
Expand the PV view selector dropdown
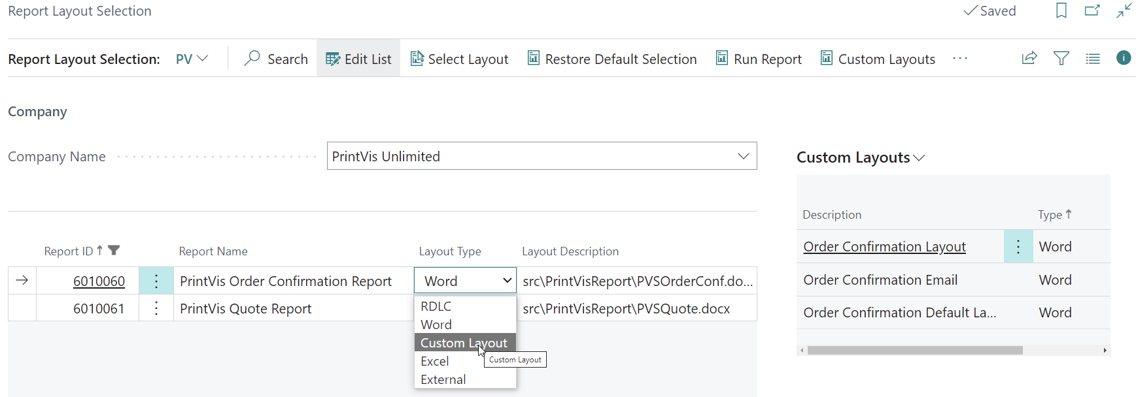pos(192,59)
